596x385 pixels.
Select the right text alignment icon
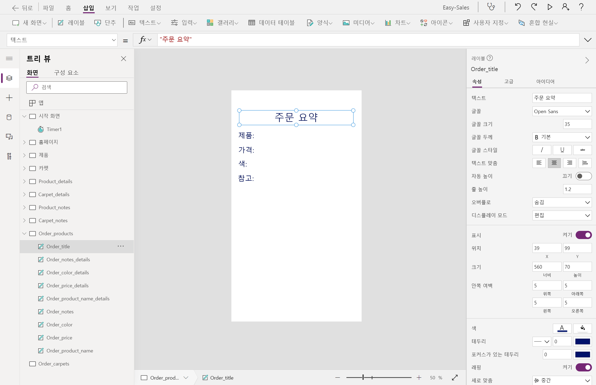click(x=569, y=163)
